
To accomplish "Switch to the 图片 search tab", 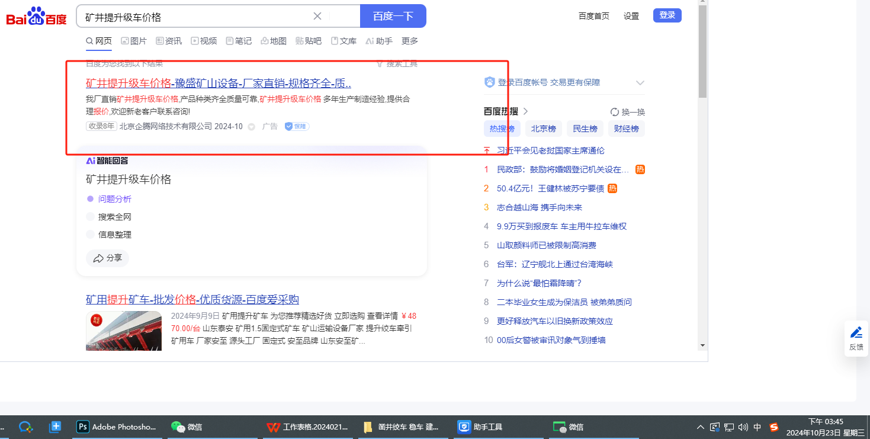I will tap(134, 41).
